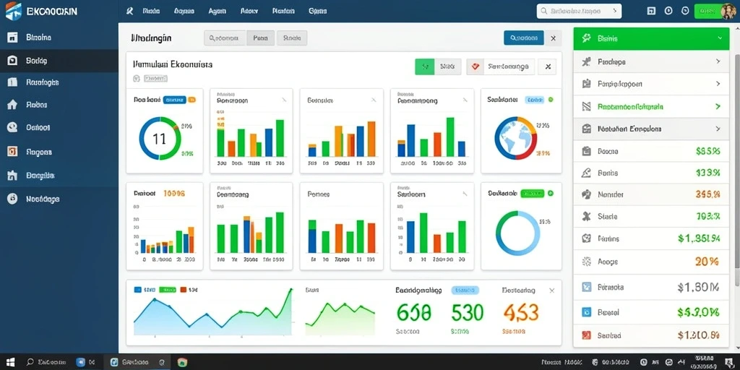The height and width of the screenshot is (370, 740).
Task: Select the red square icon in bottom right list row
Action: pos(587,335)
